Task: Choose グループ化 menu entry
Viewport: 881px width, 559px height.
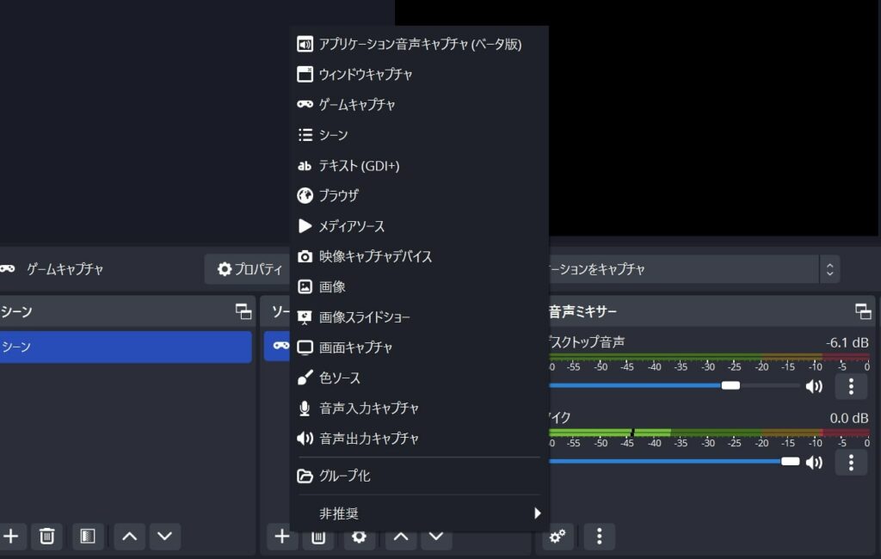Action: 419,476
